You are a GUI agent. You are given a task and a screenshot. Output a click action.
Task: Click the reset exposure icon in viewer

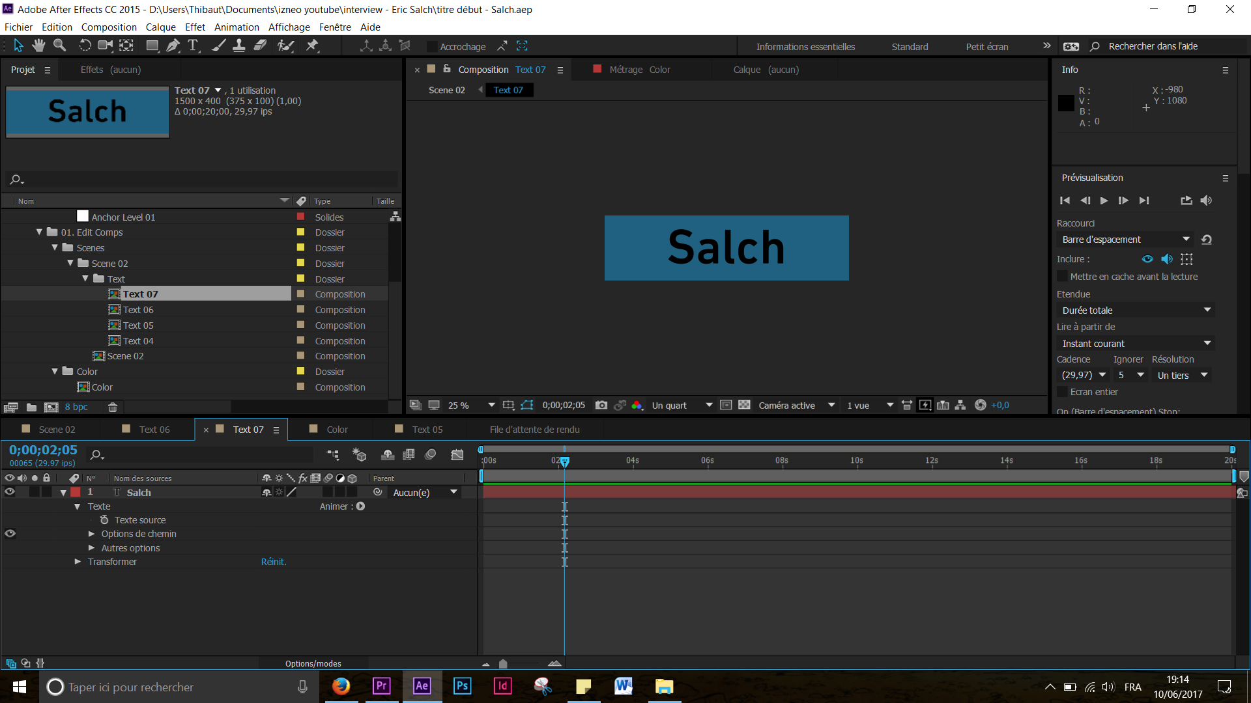tap(980, 405)
